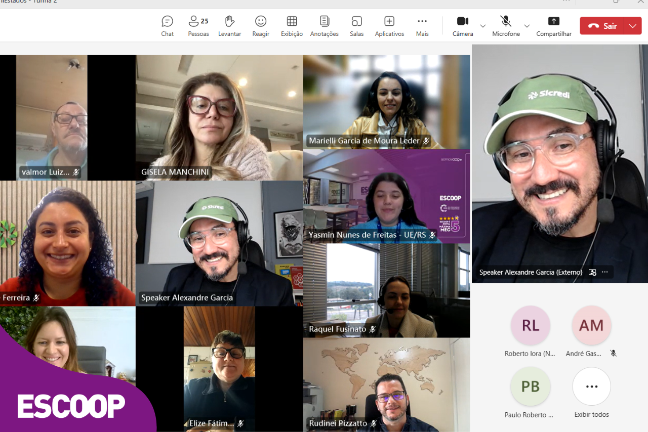Open more options on Alexandre Garcia's spotlight video
Image resolution: width=648 pixels, height=432 pixels.
(x=604, y=272)
